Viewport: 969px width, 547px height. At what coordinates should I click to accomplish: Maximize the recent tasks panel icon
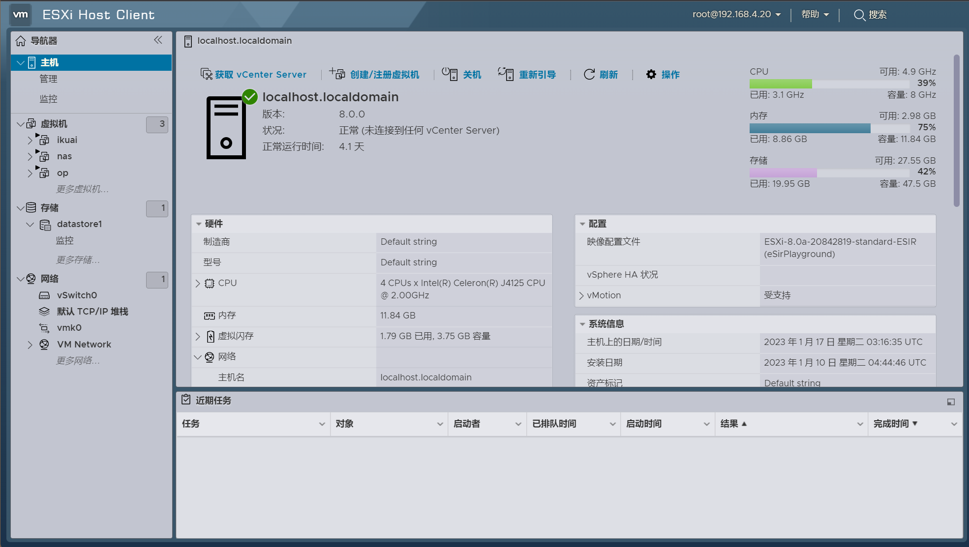click(951, 402)
